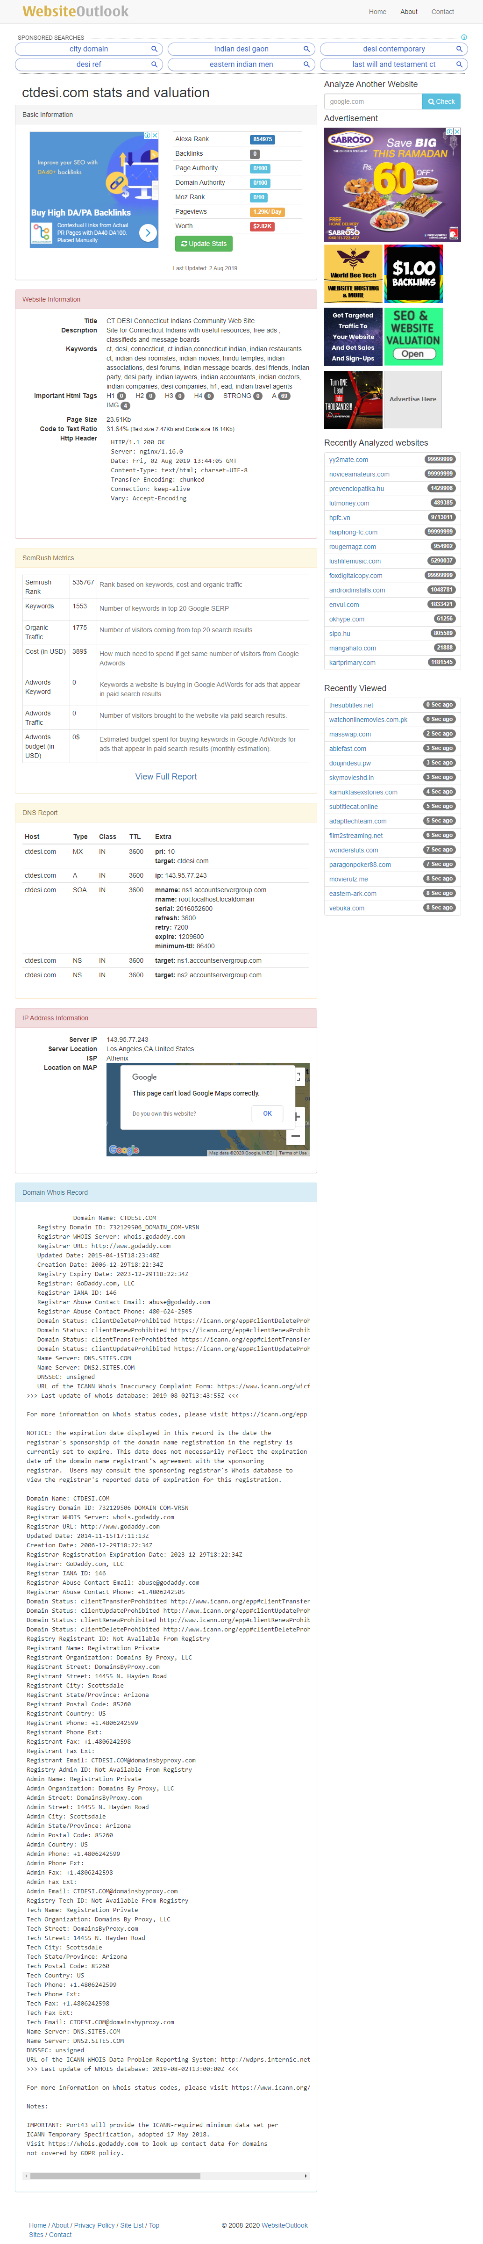This screenshot has height=2244, width=483.
Task: Open lushlifemusic.com analysis link
Action: [x=354, y=562]
